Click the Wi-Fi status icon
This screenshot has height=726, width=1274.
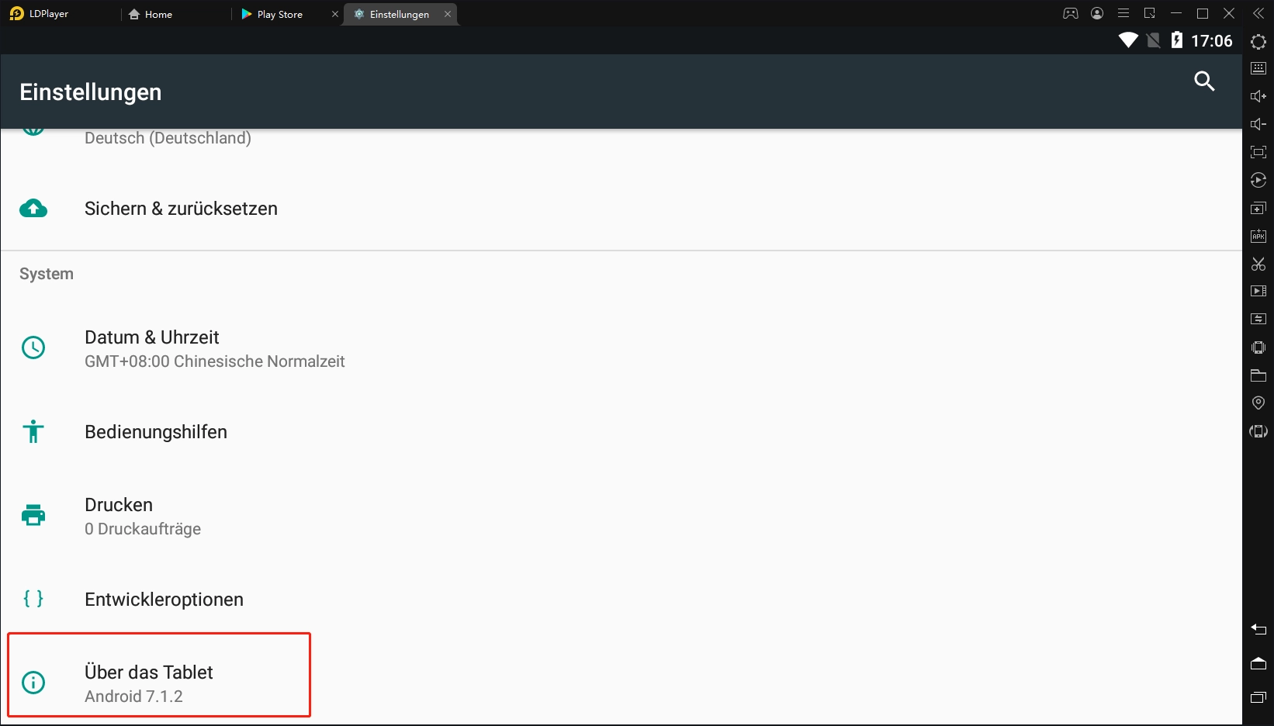[x=1128, y=40]
